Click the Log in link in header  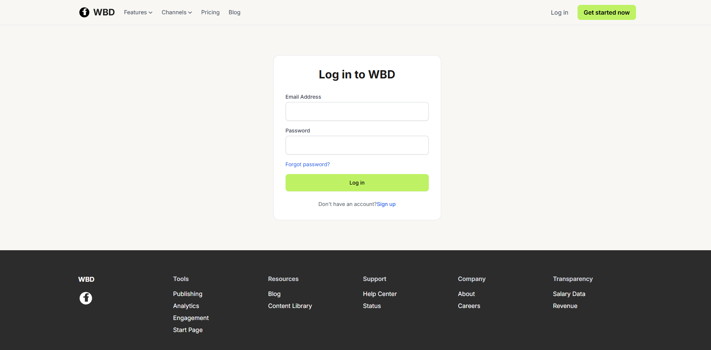point(559,12)
